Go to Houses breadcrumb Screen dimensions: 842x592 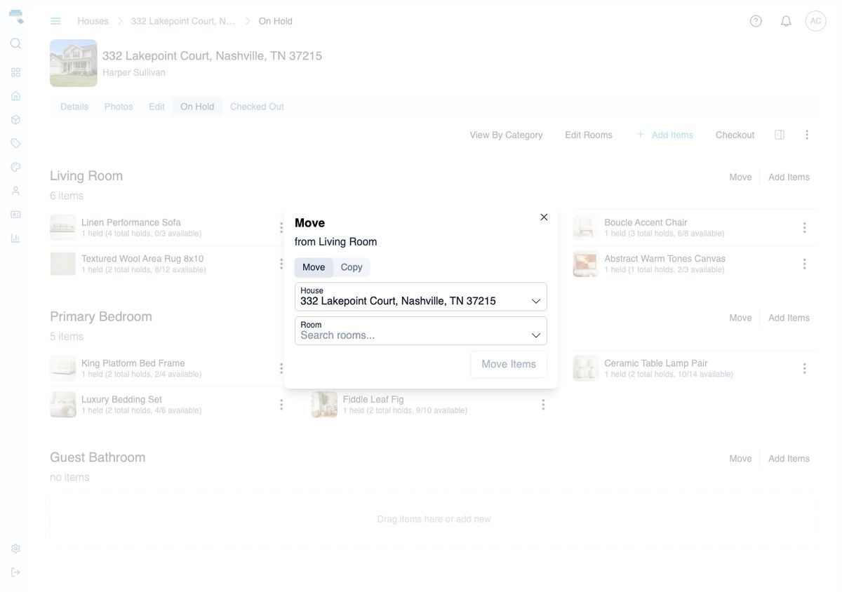93,21
